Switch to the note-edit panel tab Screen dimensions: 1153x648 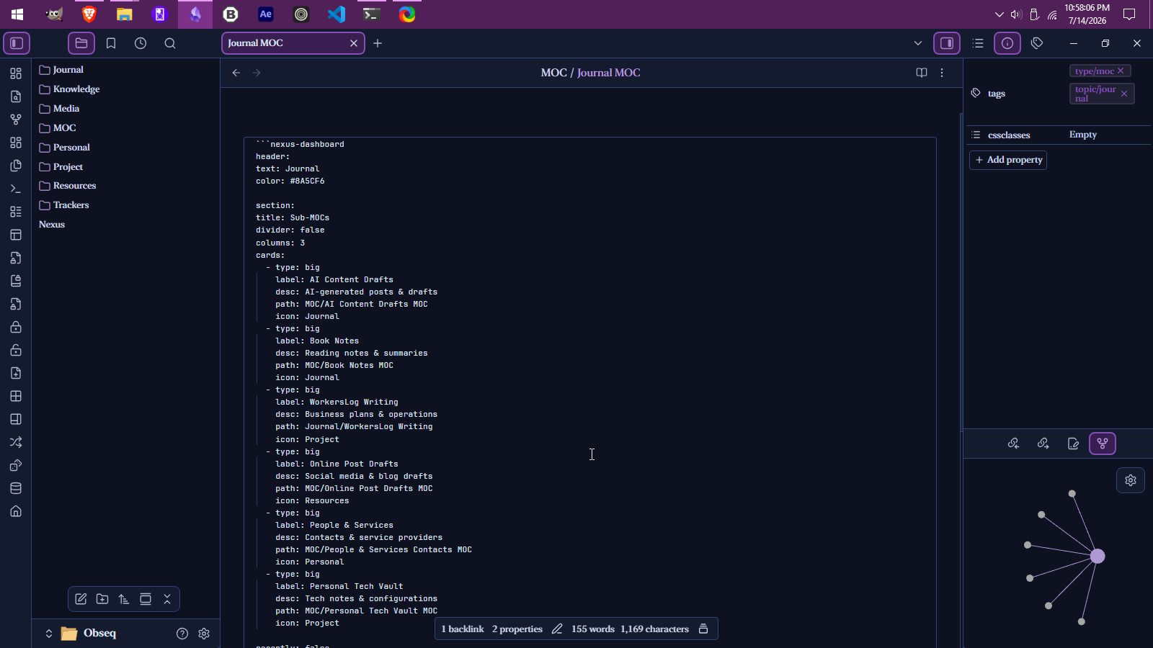(x=1073, y=444)
